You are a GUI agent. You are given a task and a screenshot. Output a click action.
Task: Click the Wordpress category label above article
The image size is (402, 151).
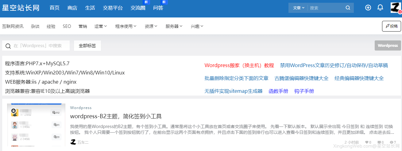pyautogui.click(x=81, y=108)
